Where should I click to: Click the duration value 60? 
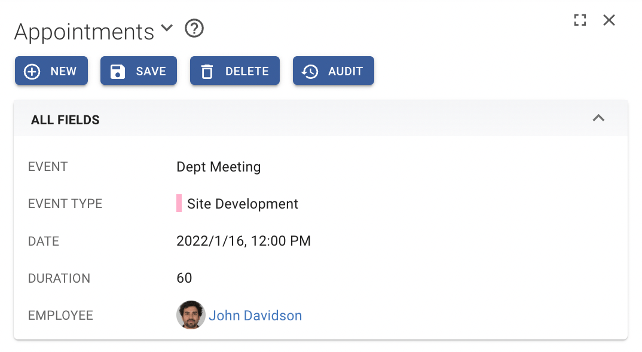[x=184, y=278]
